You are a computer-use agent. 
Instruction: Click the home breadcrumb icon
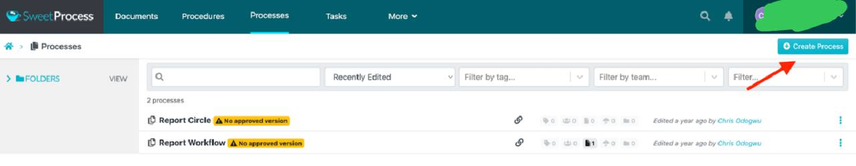[x=9, y=46]
